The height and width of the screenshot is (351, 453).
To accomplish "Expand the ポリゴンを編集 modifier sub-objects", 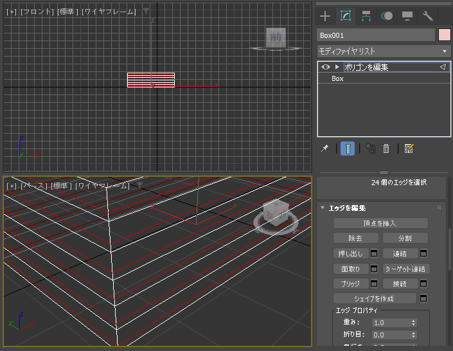I will (337, 67).
